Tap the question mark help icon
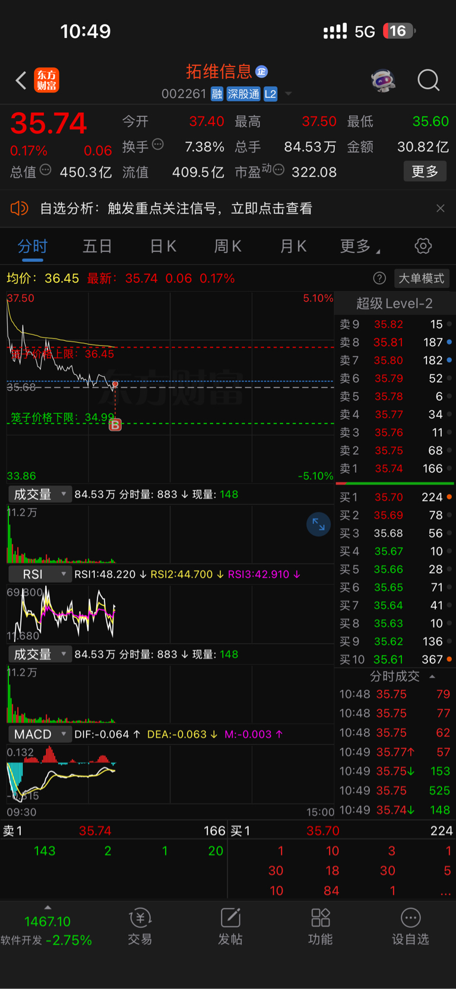Screen dimensions: 456x989 (x=379, y=278)
